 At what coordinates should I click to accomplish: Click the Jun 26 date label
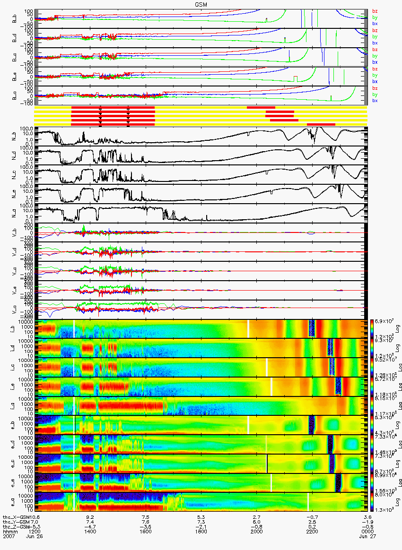[x=34, y=536]
